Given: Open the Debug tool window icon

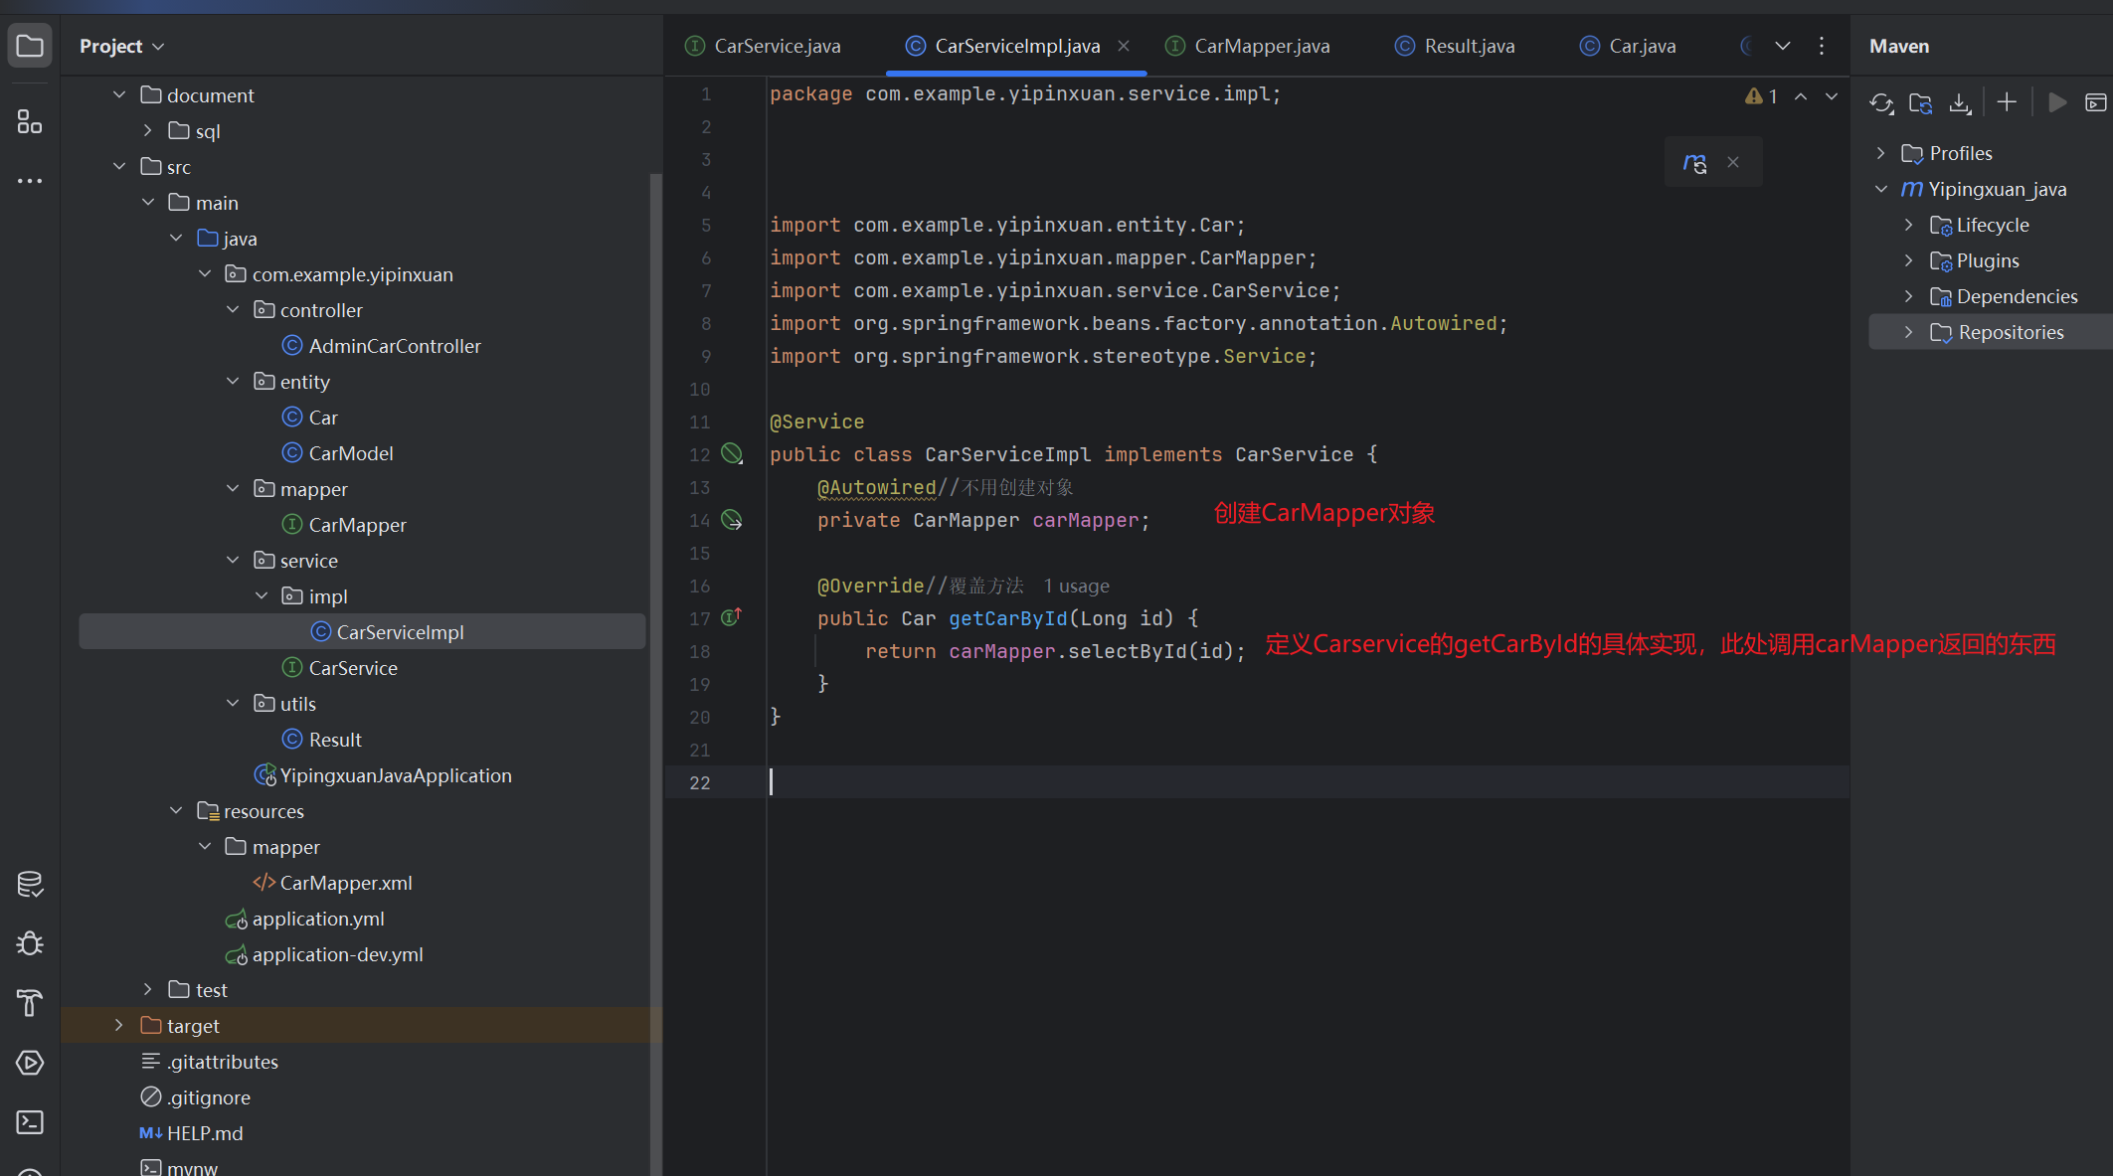Looking at the screenshot, I should [x=30, y=943].
